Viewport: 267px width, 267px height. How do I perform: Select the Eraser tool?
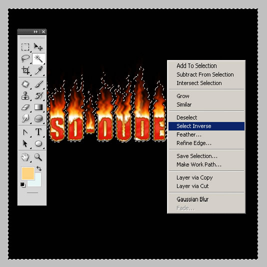tap(25, 107)
